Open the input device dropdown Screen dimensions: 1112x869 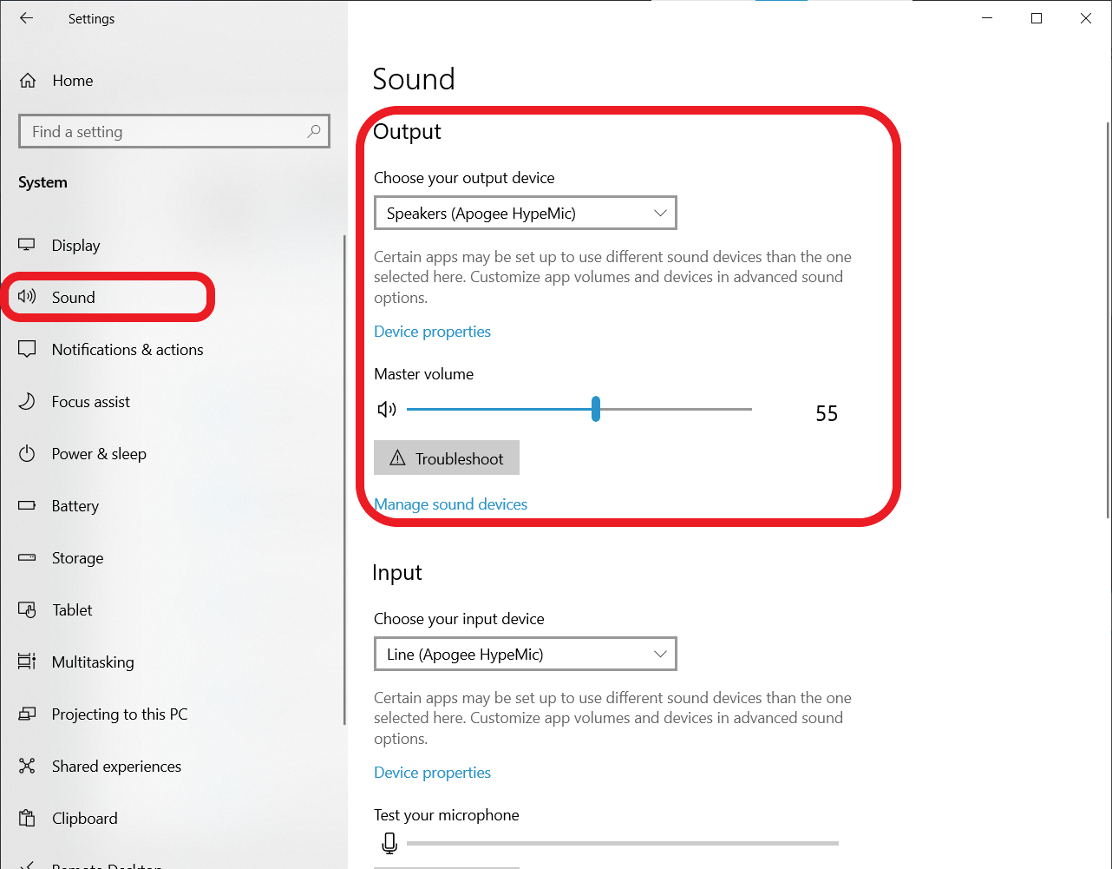coord(525,654)
